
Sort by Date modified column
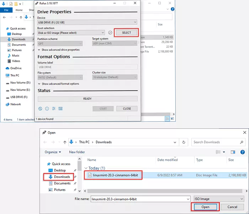tap(168, 160)
